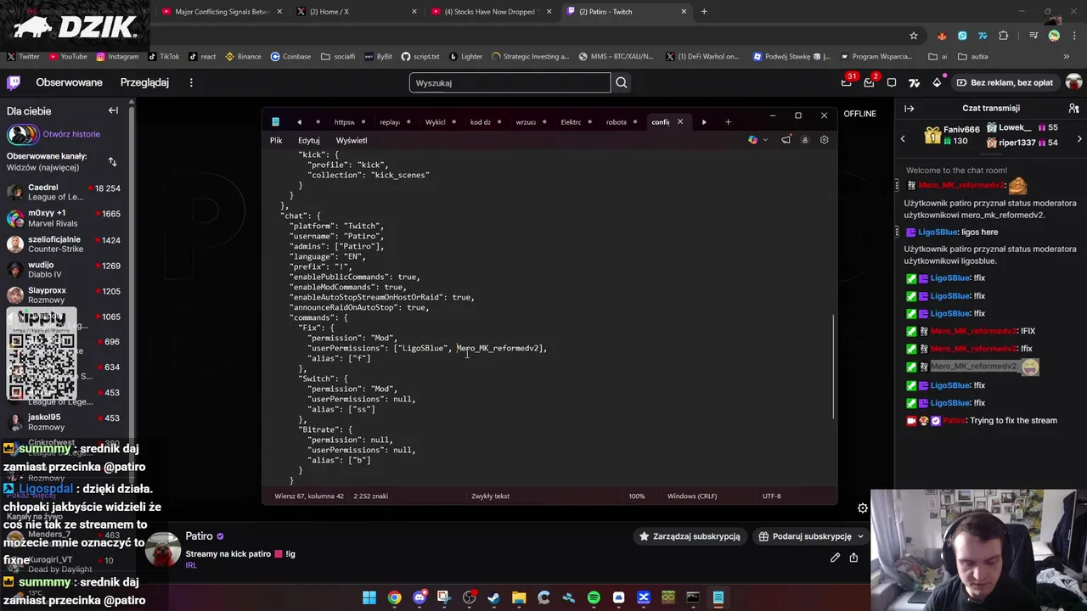This screenshot has width=1087, height=611.
Task: Open the wudijo channel in sidebar
Action: coord(64,270)
